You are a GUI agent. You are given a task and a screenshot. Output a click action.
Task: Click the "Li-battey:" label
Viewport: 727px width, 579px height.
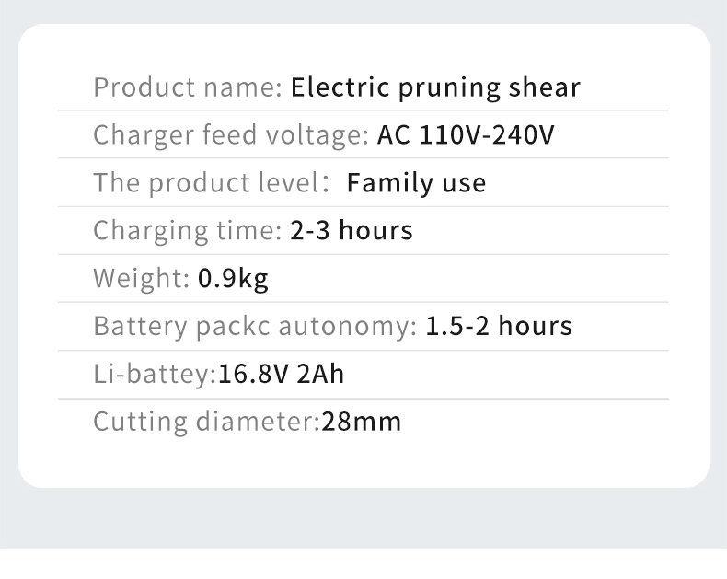[155, 375]
